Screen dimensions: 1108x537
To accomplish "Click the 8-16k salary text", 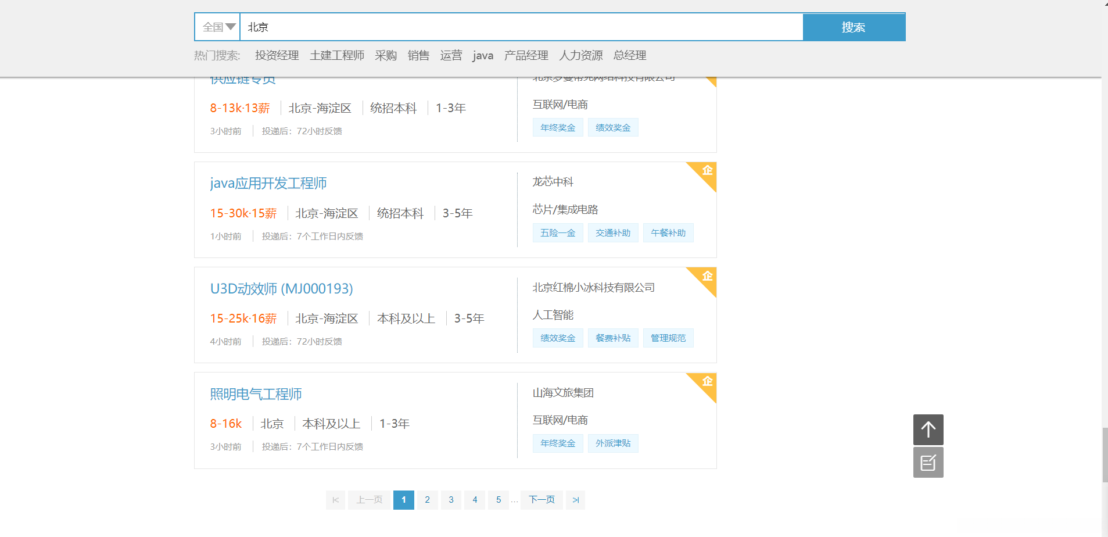I will click(226, 424).
